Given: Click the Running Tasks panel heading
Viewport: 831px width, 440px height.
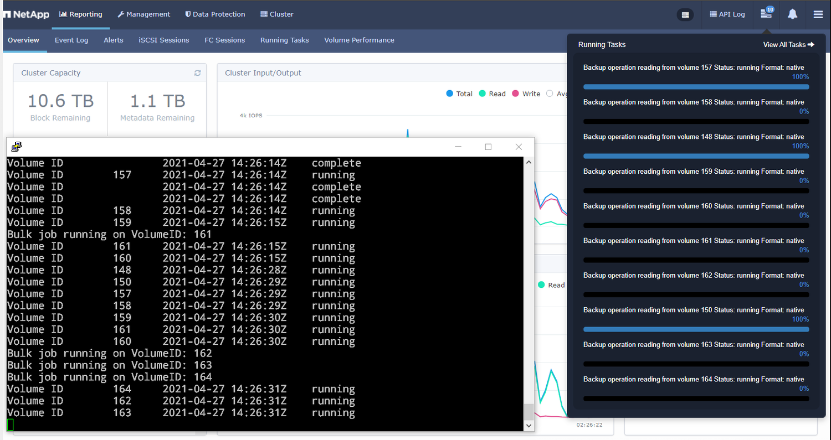Looking at the screenshot, I should coord(602,44).
